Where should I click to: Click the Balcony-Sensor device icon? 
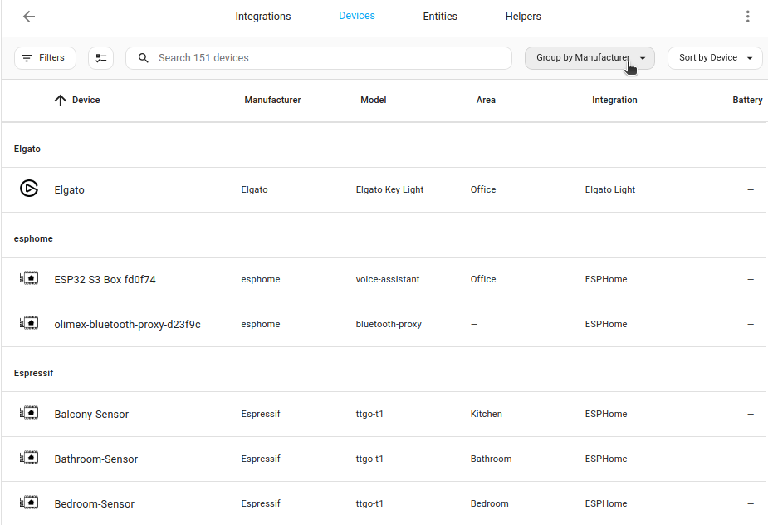pos(29,414)
